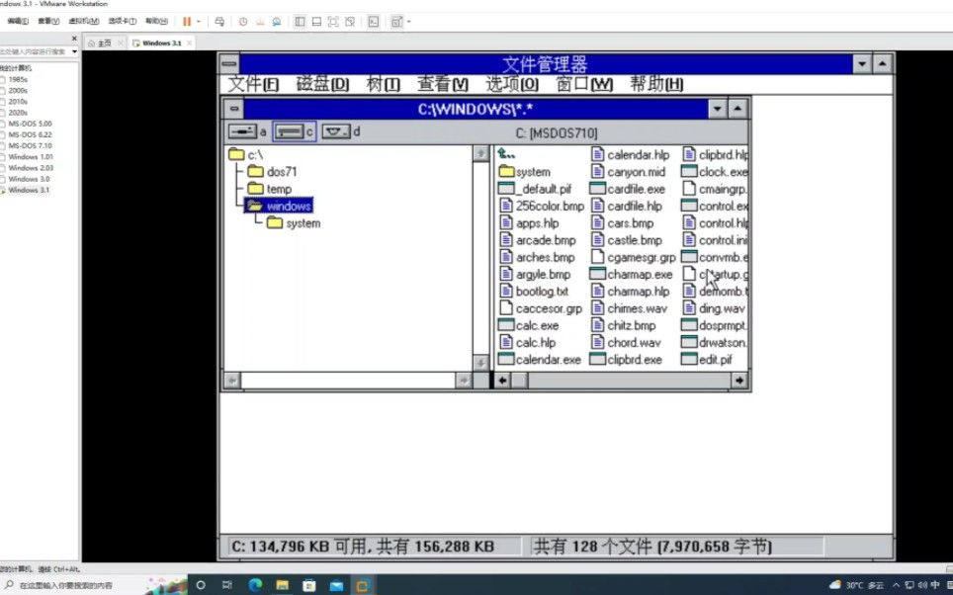The image size is (953, 595).
Task: Select cardfile.hlp file
Action: tap(627, 206)
